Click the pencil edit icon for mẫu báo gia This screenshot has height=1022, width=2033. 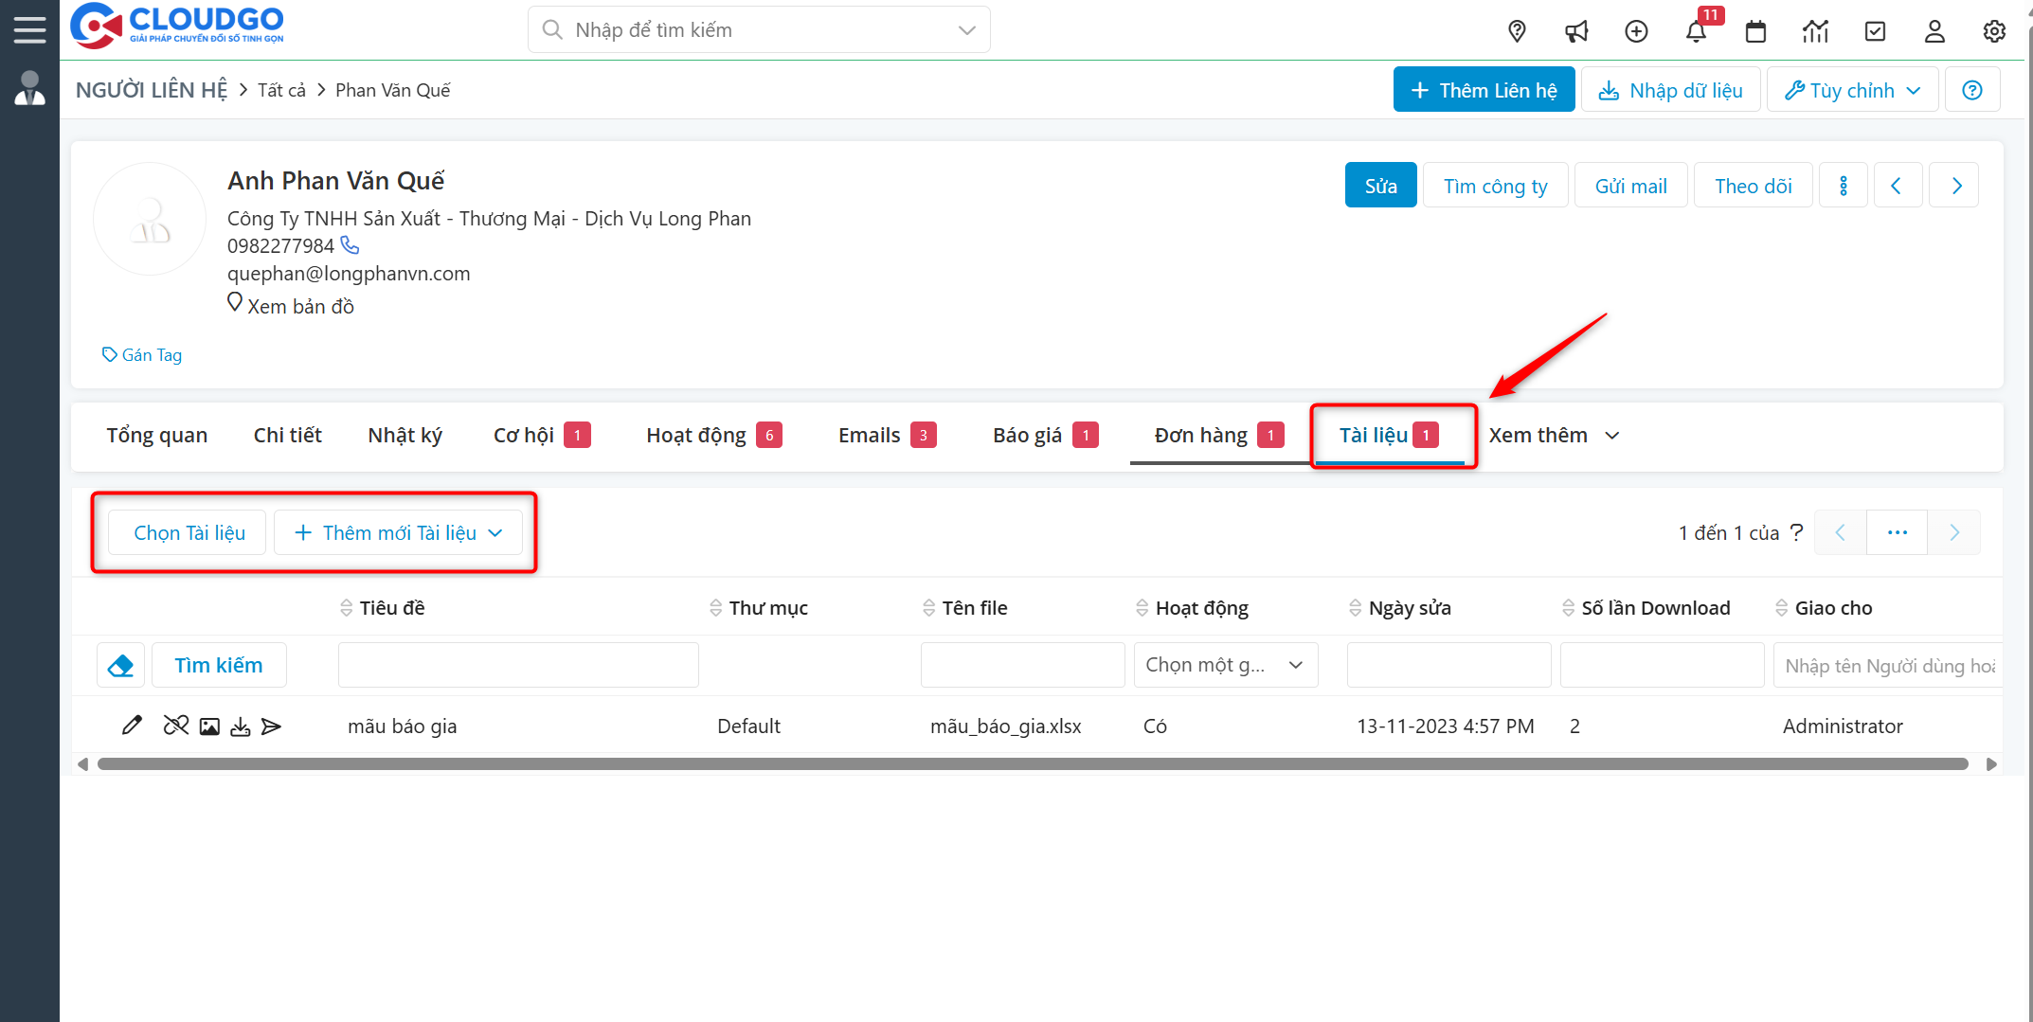132,726
